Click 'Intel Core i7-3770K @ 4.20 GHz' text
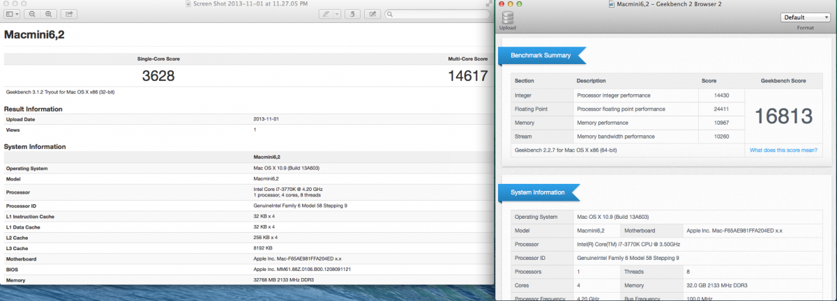Screen dimensions: 837x301 point(287,189)
